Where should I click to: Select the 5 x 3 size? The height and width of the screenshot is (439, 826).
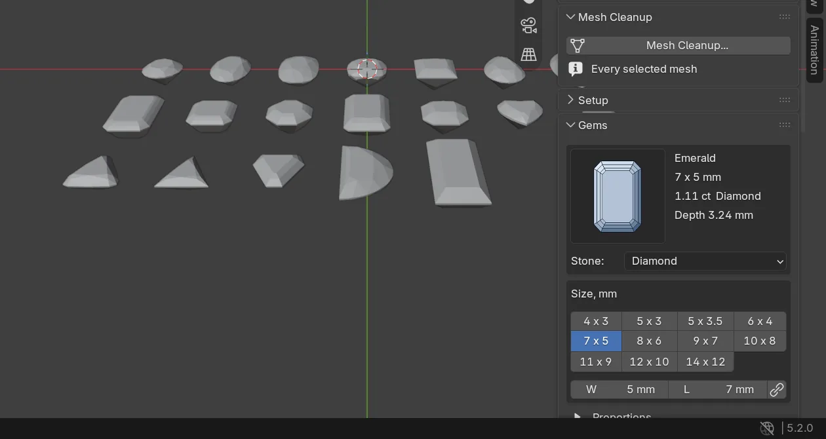[x=649, y=321]
